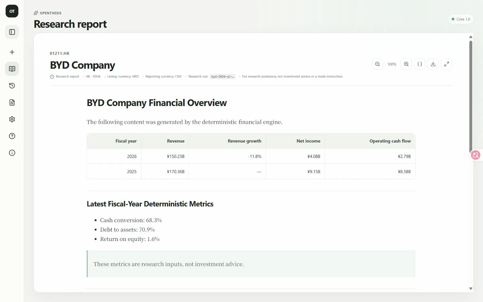Click the scrollbar up arrow
Image resolution: width=483 pixels, height=302 pixels.
pos(471,37)
